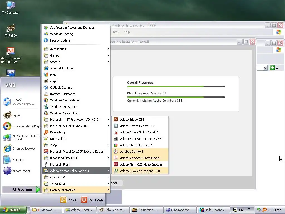Select Set Program Access and Defaults
The height and width of the screenshot is (214, 285).
click(x=76, y=28)
